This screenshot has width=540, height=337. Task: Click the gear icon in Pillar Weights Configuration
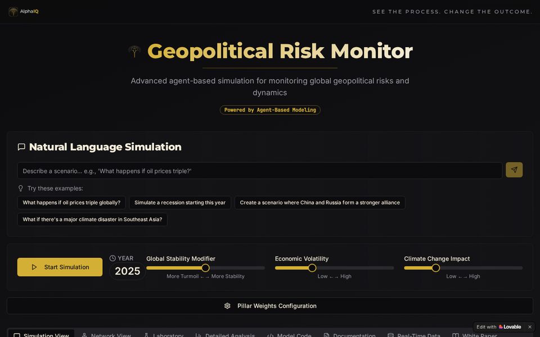[227, 306]
